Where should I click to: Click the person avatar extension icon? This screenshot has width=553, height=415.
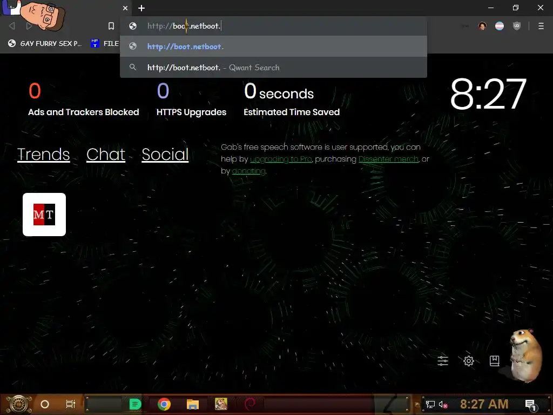coord(482,26)
